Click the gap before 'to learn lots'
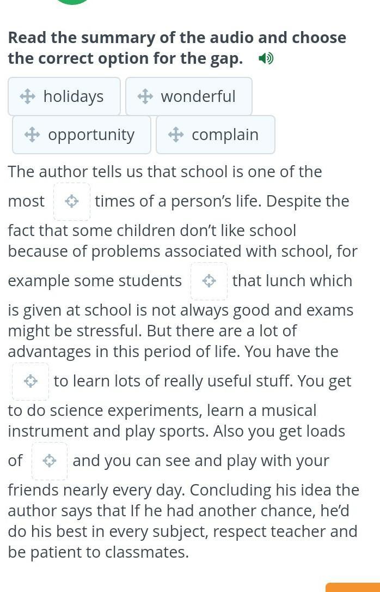Viewport: 380px width, 592px height. click(31, 381)
